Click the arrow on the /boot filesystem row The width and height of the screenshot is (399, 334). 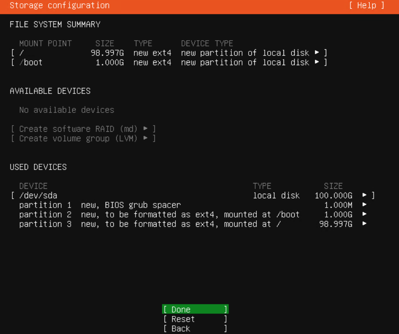(x=317, y=62)
